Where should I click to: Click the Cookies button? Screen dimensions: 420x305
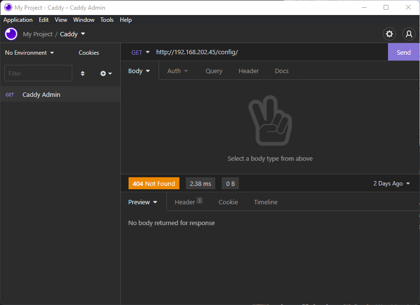89,53
